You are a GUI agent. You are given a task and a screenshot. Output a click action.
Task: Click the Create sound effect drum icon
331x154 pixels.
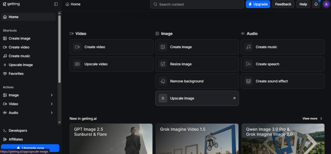[x=248, y=81]
